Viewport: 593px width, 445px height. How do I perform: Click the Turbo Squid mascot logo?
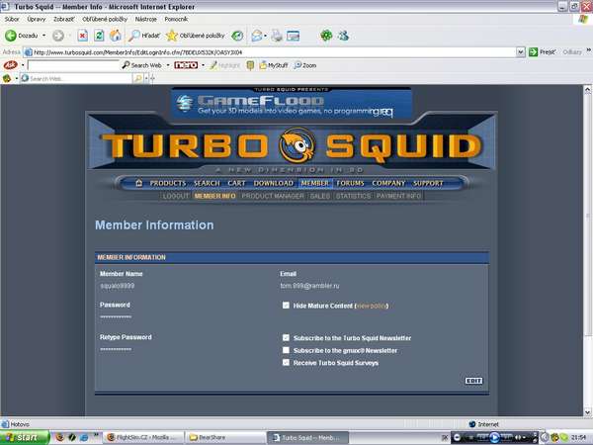click(x=297, y=145)
